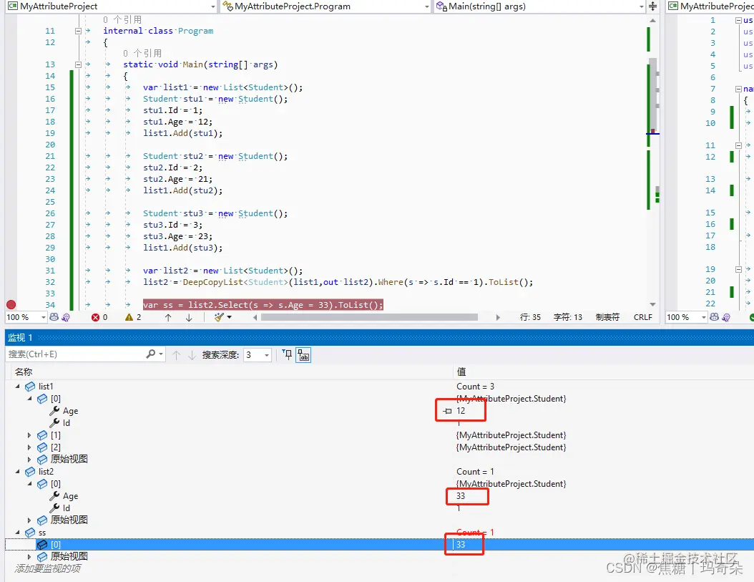
Task: Click the Id property wrench icon under list2
Action: pos(54,508)
